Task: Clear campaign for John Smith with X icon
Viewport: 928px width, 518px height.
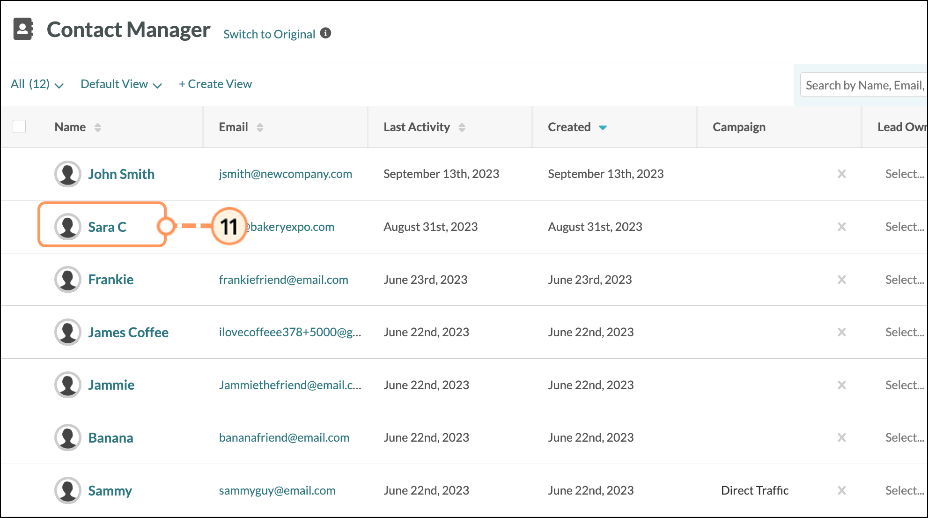Action: click(x=841, y=174)
